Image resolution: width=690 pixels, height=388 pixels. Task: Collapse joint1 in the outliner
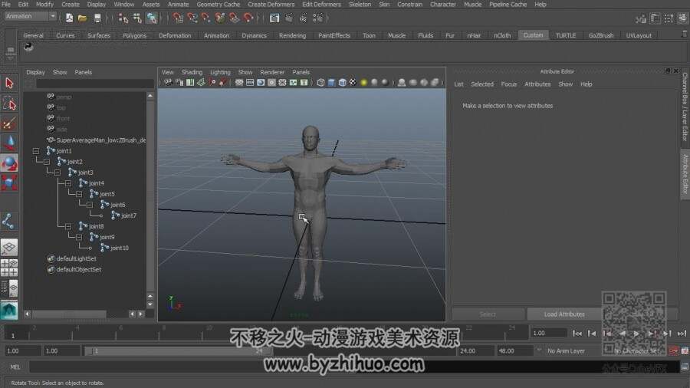35,151
